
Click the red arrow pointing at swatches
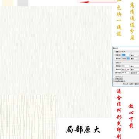(x=97, y=2)
